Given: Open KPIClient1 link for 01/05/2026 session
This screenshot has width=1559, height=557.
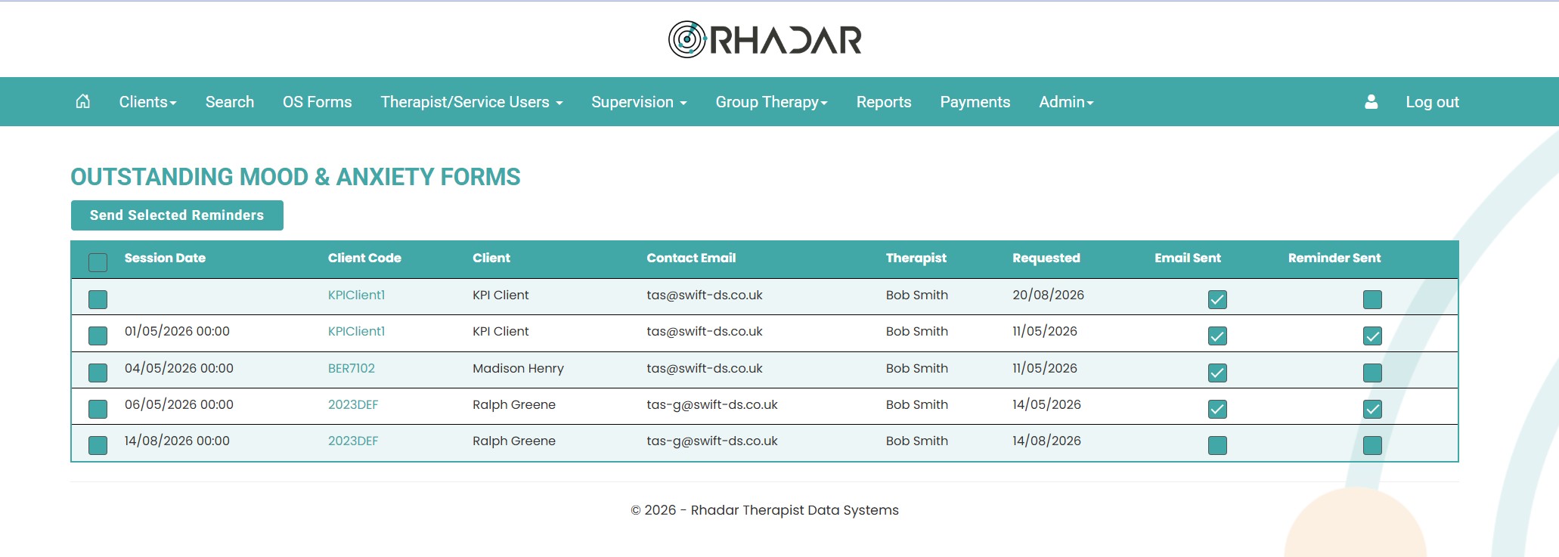Looking at the screenshot, I should tap(356, 331).
